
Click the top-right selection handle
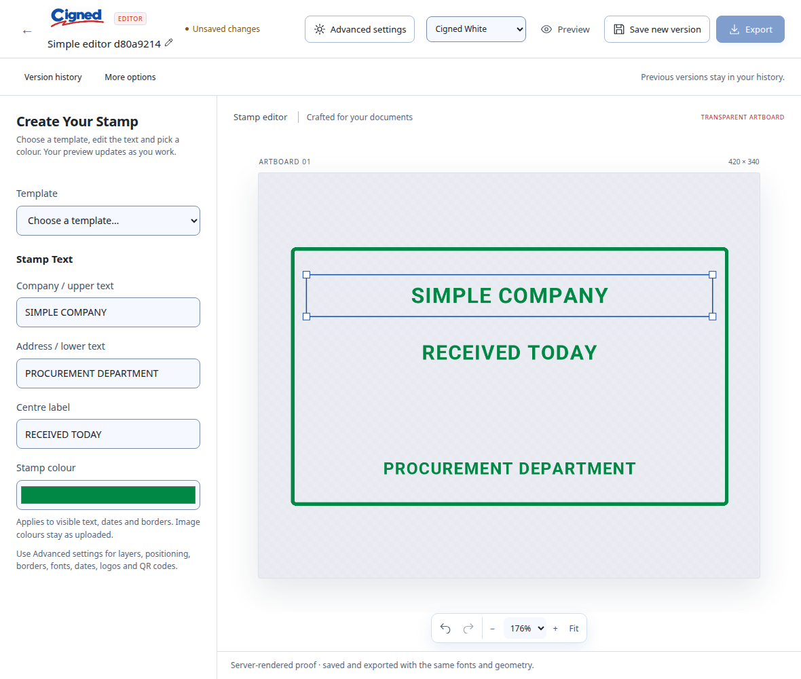(713, 275)
